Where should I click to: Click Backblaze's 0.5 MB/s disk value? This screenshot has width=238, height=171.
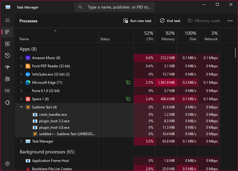[189, 169]
